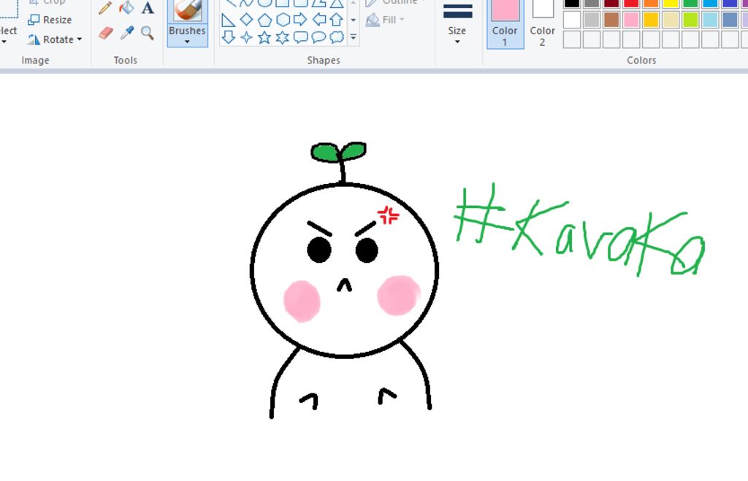The height and width of the screenshot is (481, 748).
Task: Pick the rose pink palette swatch
Action: 631,20
